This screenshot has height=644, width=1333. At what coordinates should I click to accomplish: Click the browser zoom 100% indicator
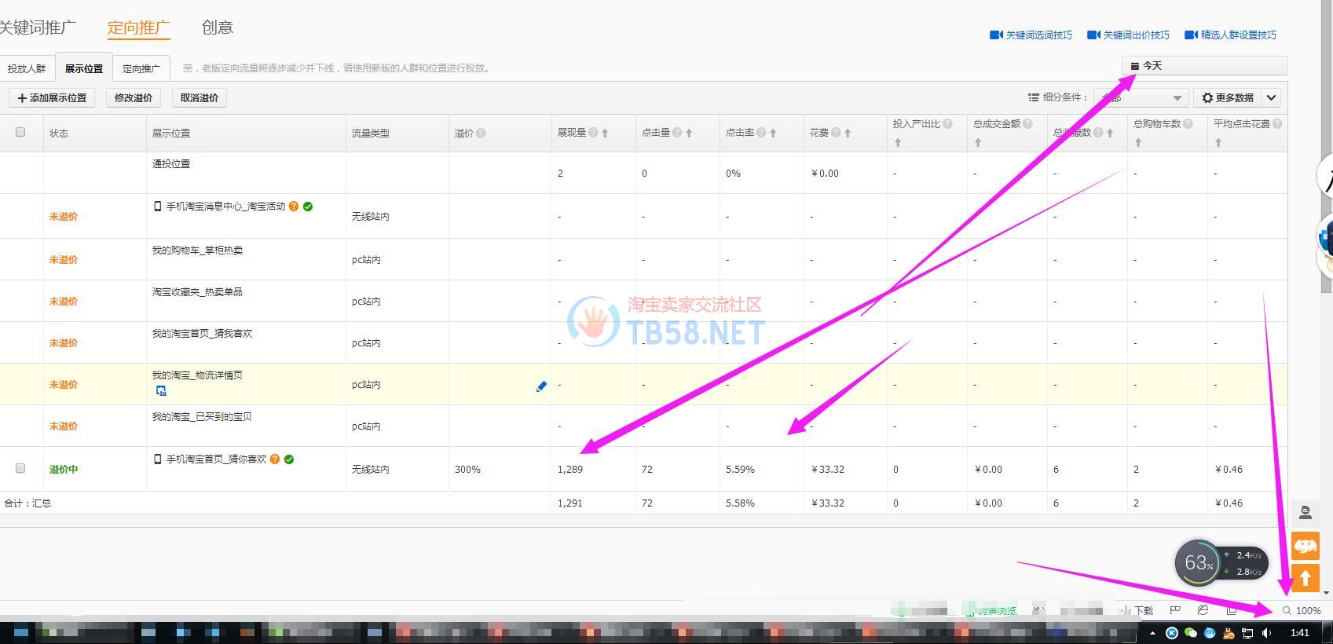[1302, 610]
